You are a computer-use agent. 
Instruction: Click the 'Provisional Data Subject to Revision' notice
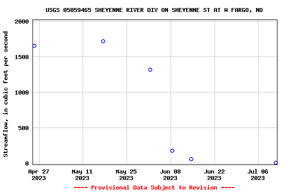coord(154,187)
